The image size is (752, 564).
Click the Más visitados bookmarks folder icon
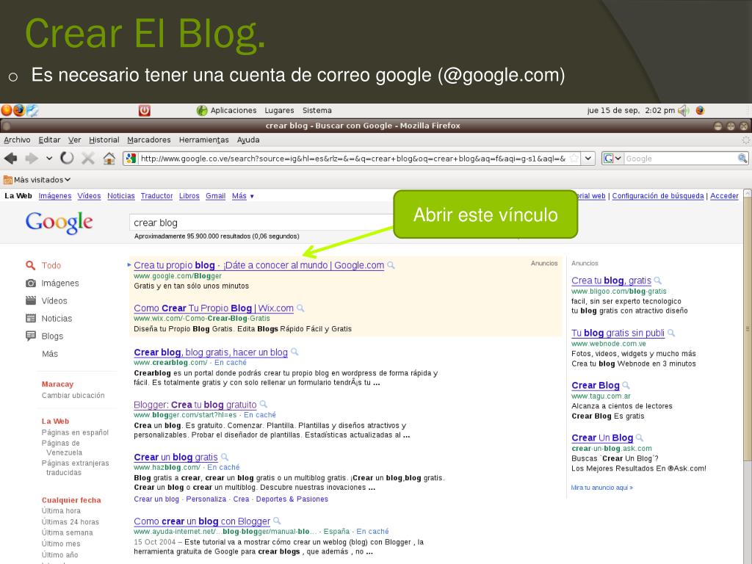7,180
